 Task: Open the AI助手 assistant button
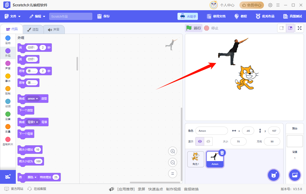click(x=188, y=16)
